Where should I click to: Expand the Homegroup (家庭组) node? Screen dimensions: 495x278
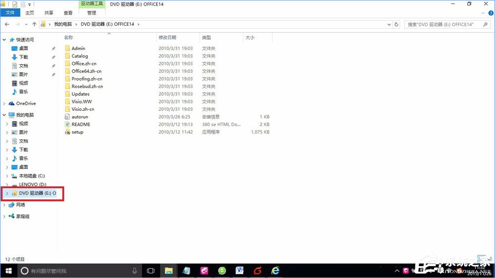tap(4, 216)
